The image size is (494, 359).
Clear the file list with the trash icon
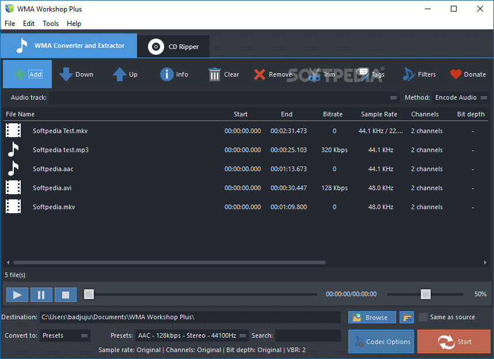(223, 74)
